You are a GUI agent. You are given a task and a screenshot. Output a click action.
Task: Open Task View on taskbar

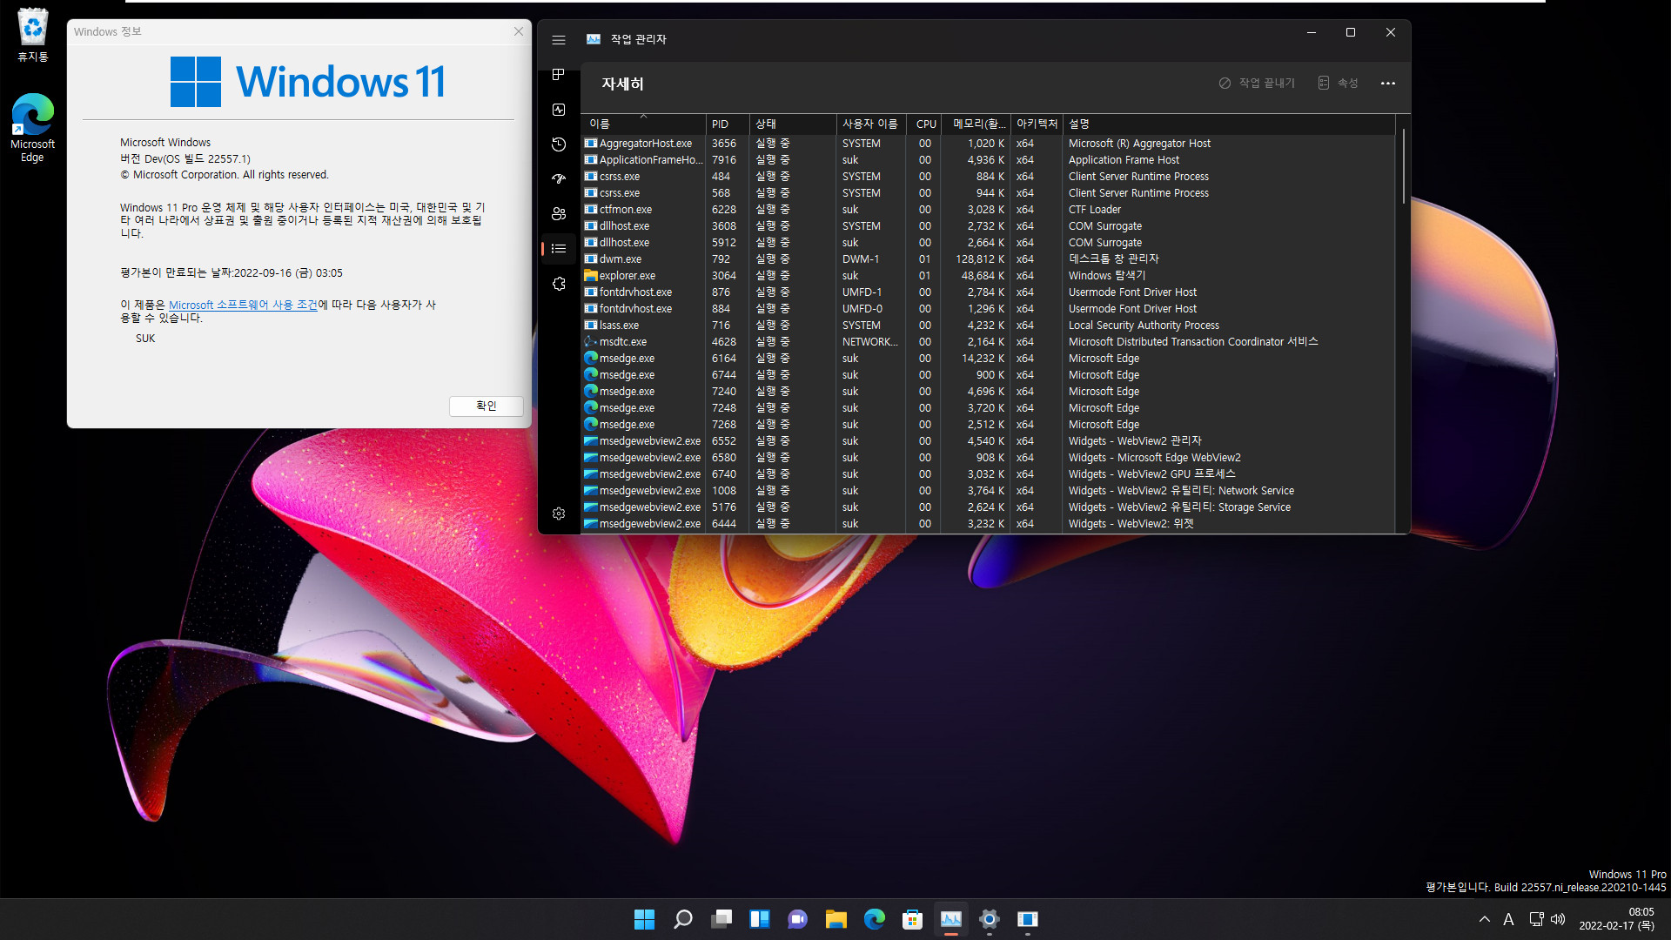click(x=721, y=919)
